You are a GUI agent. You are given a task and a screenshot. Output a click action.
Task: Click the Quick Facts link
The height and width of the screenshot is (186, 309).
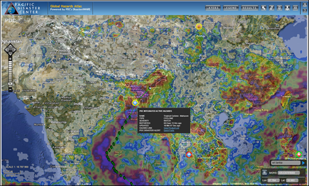[168, 131]
